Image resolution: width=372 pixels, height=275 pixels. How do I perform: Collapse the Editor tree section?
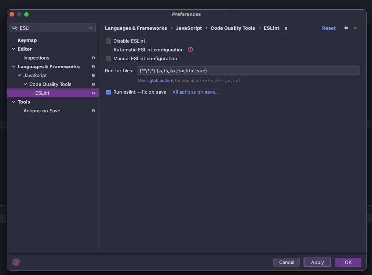14,49
